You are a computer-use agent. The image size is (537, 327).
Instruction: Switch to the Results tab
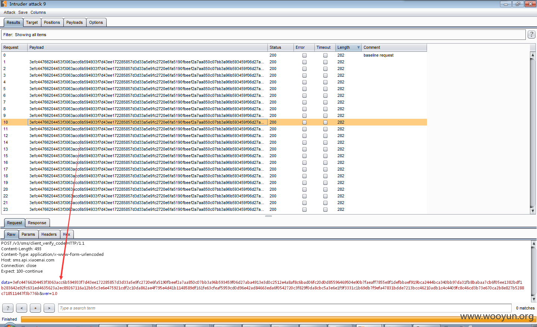click(13, 22)
